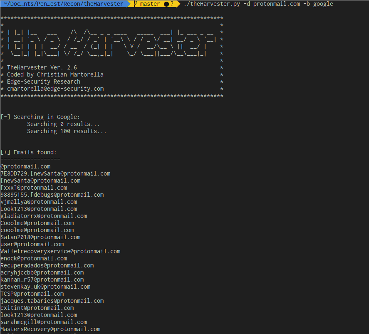Click 7E8DD729.[newSanta@protonmail.com entry
This screenshot has height=334, width=369.
click(55, 173)
